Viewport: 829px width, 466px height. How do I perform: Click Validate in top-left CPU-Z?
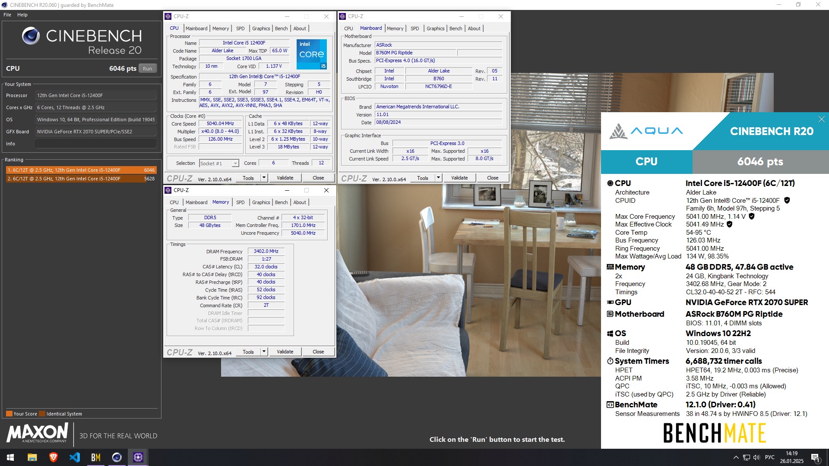point(285,178)
